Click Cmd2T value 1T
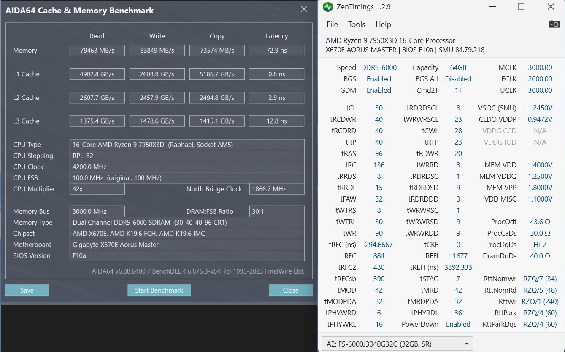 [x=458, y=90]
